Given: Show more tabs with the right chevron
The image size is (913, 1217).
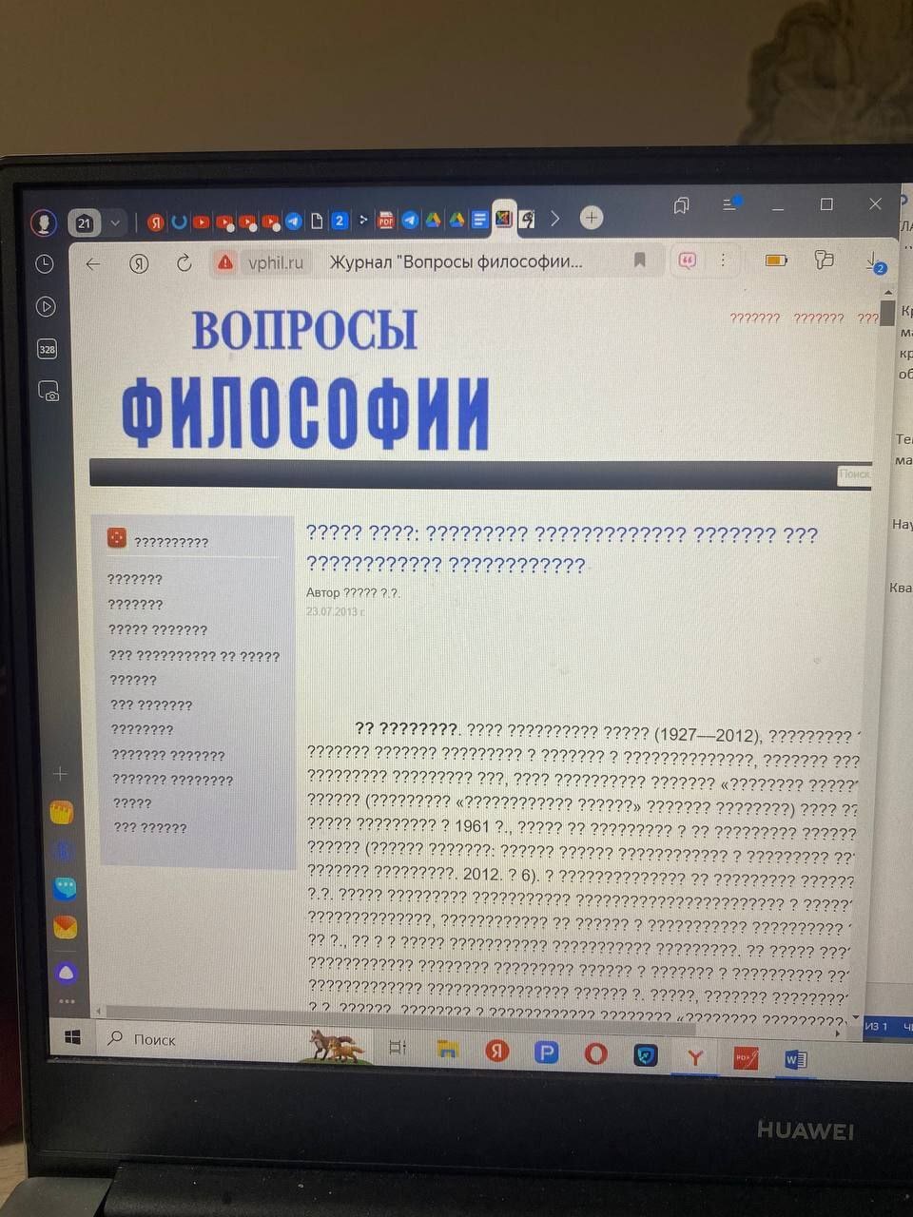Looking at the screenshot, I should [555, 219].
